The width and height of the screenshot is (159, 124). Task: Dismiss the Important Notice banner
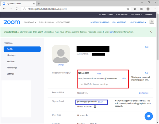tap(151, 32)
